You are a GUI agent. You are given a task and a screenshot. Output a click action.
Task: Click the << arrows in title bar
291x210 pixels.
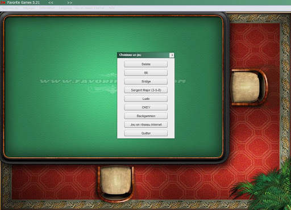point(51,3)
